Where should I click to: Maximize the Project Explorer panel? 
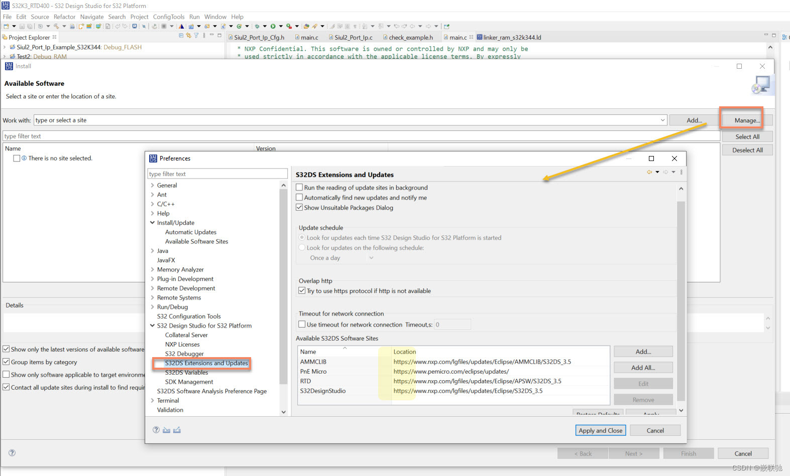point(219,35)
